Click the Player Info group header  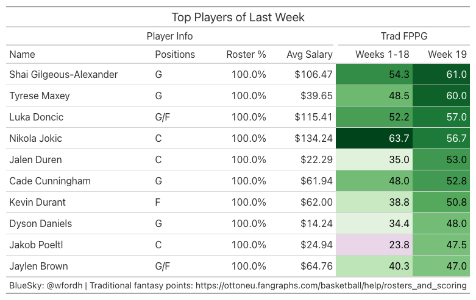point(169,36)
